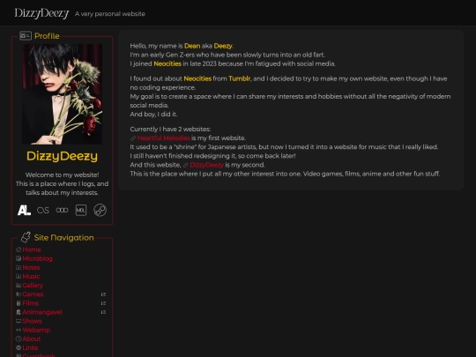Click the OS profile icon

coord(43,210)
